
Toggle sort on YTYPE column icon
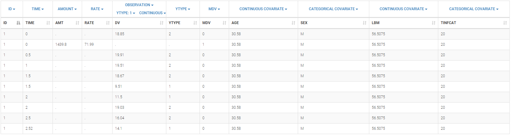pos(195,23)
